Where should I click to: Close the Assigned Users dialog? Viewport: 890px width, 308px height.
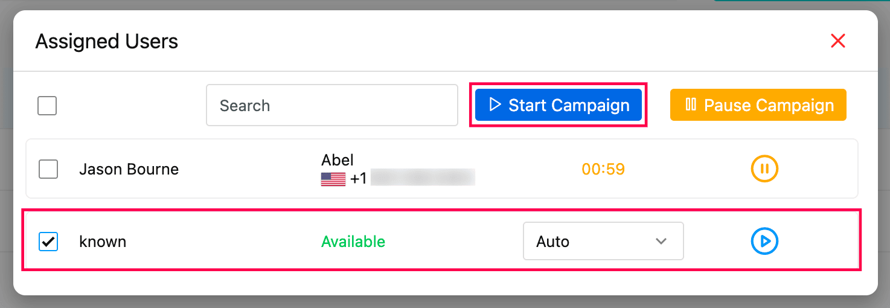[838, 41]
